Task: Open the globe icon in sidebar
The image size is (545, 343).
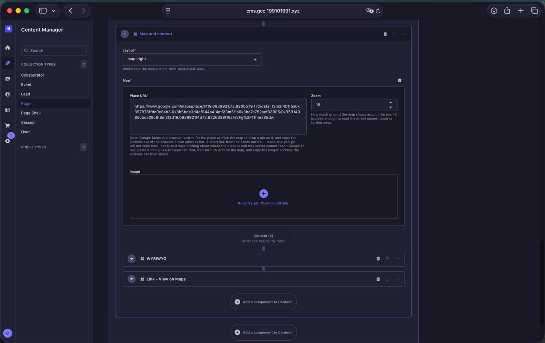Action: coord(8,94)
